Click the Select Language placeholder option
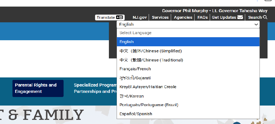This screenshot has width=275, height=124. (188, 33)
